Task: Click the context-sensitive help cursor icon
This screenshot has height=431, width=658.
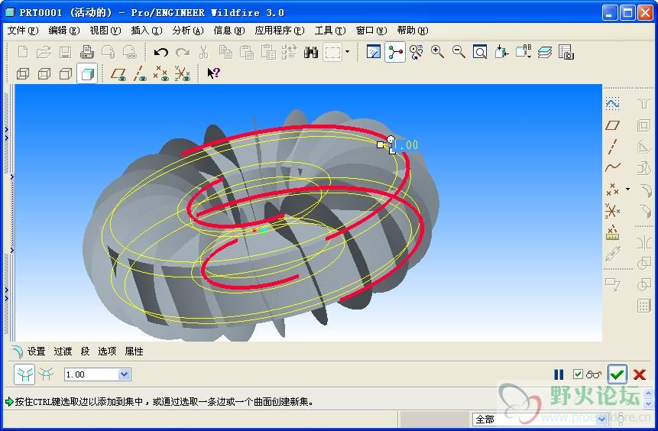Action: point(213,73)
